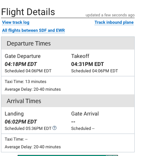Click the Gate Arrival label
Image resolution: width=145 pixels, height=156 pixels.
tap(85, 114)
